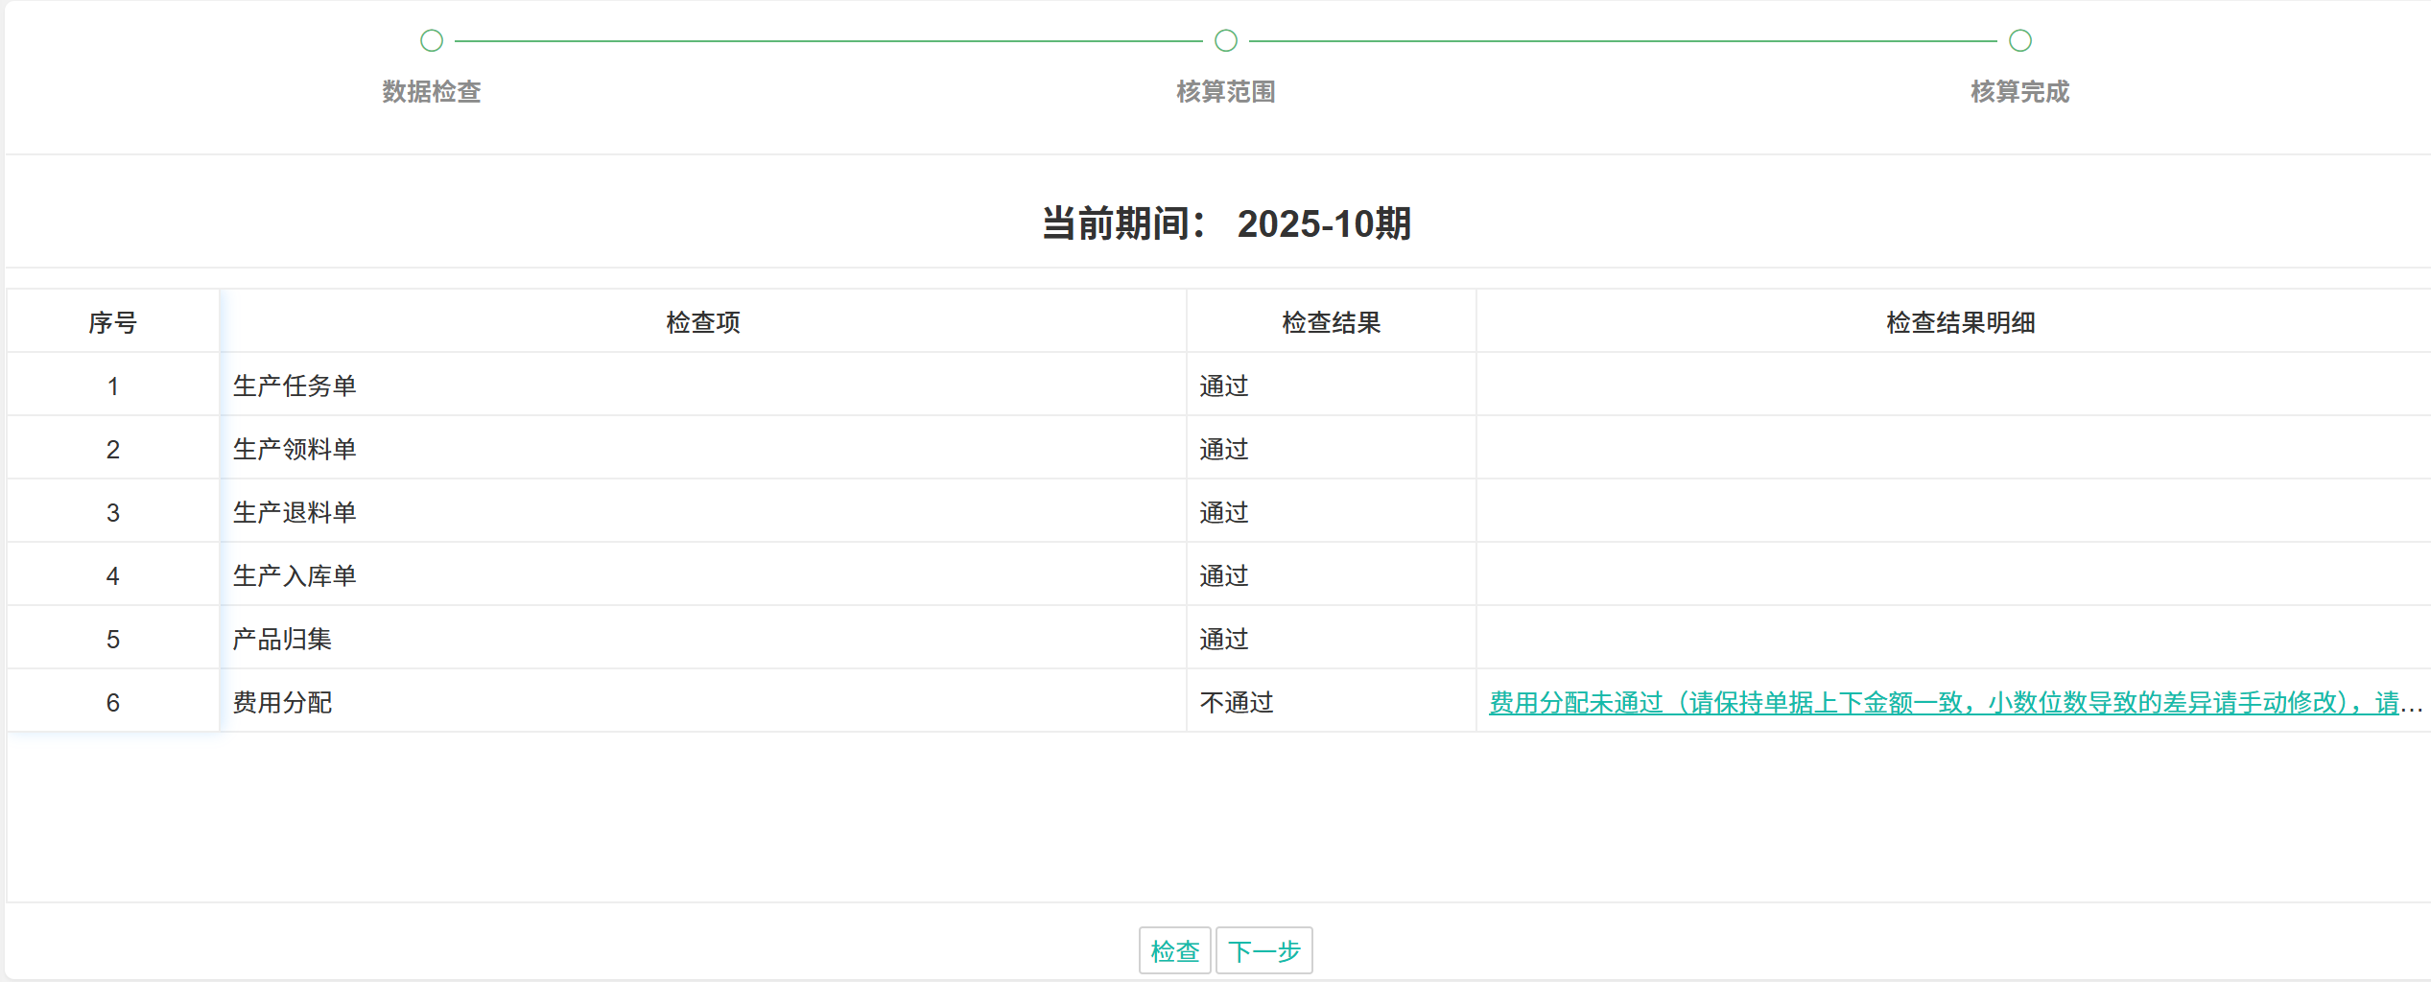
Task: Click the 当前期间 2025-10期 heading
Action: point(1225,223)
